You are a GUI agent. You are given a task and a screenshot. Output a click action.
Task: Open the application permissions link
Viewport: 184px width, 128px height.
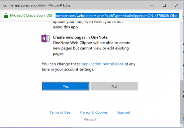[103, 64]
